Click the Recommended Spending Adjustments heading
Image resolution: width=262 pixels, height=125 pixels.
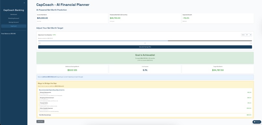coord(52,90)
